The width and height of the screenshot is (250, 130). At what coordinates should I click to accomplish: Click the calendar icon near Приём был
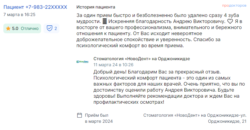[x=79, y=115]
